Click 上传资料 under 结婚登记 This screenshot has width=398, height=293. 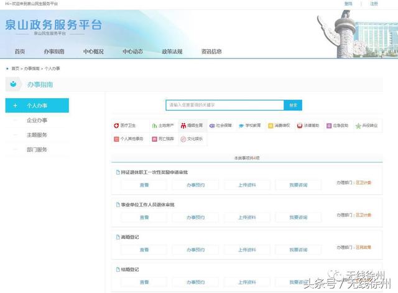[x=247, y=282]
